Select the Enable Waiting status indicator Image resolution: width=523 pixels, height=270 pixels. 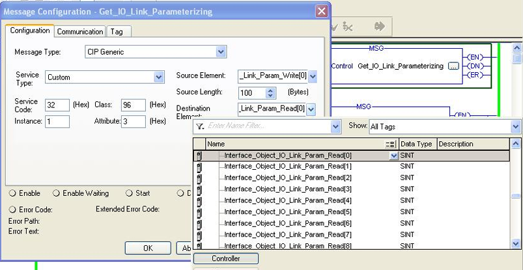click(x=56, y=193)
